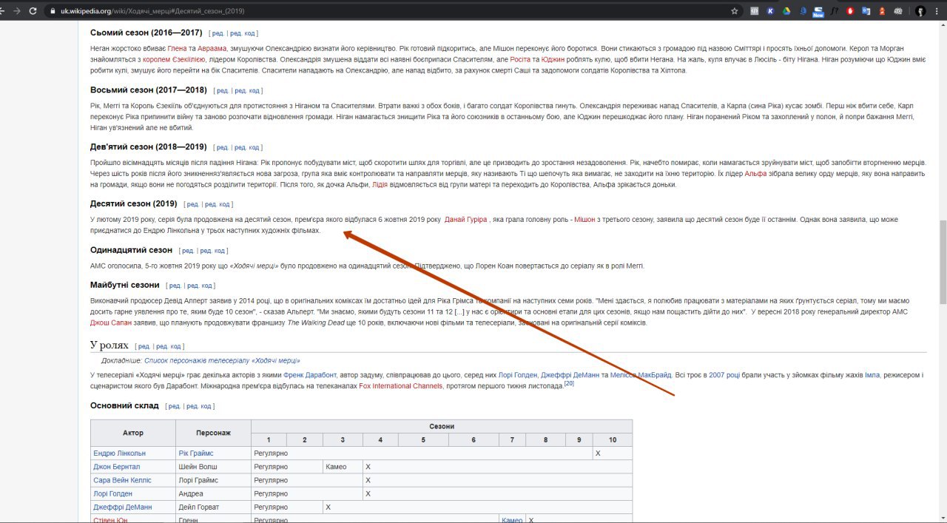The height and width of the screenshot is (523, 947).
Task: Open the red Авраама link
Action: pyautogui.click(x=212, y=48)
